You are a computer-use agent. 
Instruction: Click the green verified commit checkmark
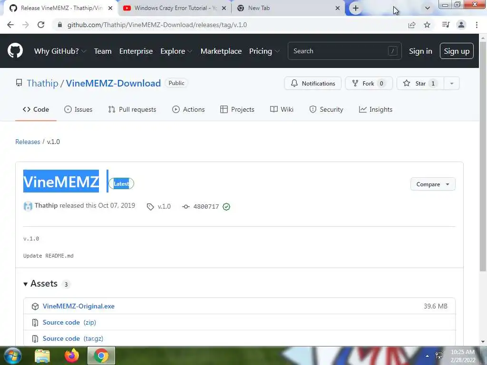pos(226,207)
